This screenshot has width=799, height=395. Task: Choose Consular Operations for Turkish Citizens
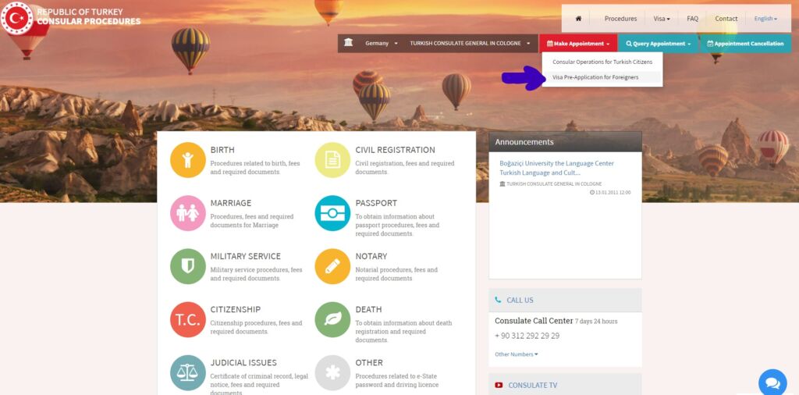click(x=602, y=62)
